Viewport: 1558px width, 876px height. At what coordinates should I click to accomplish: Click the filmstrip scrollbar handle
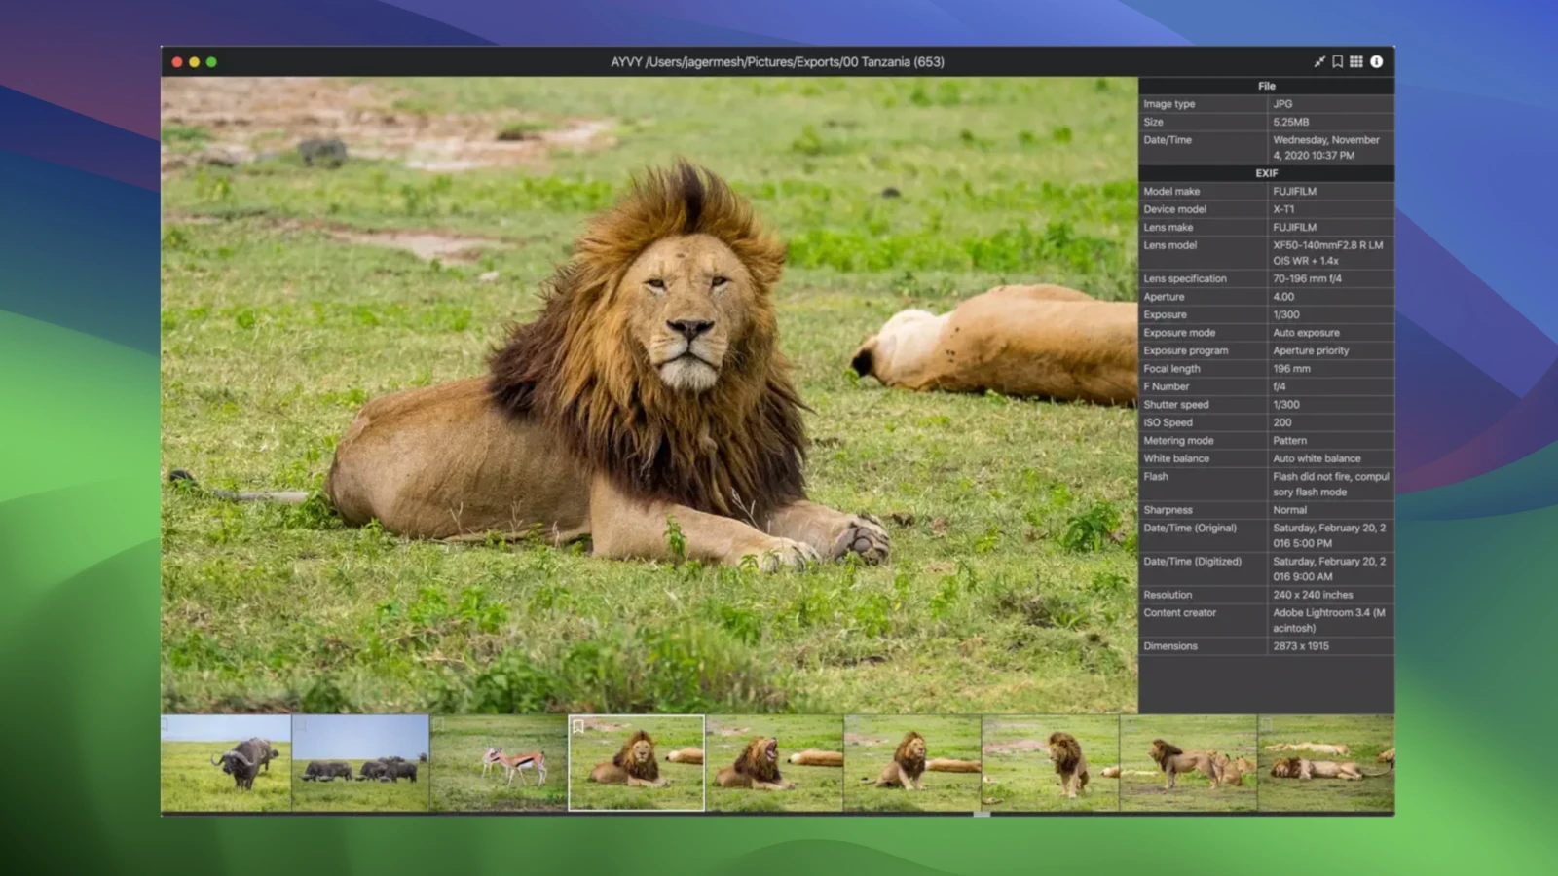[982, 814]
